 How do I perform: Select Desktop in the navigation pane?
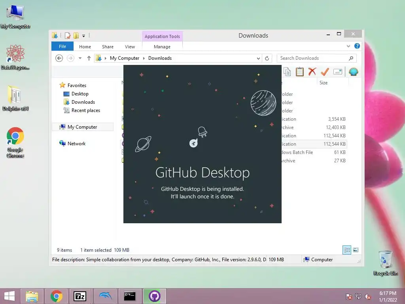80,93
